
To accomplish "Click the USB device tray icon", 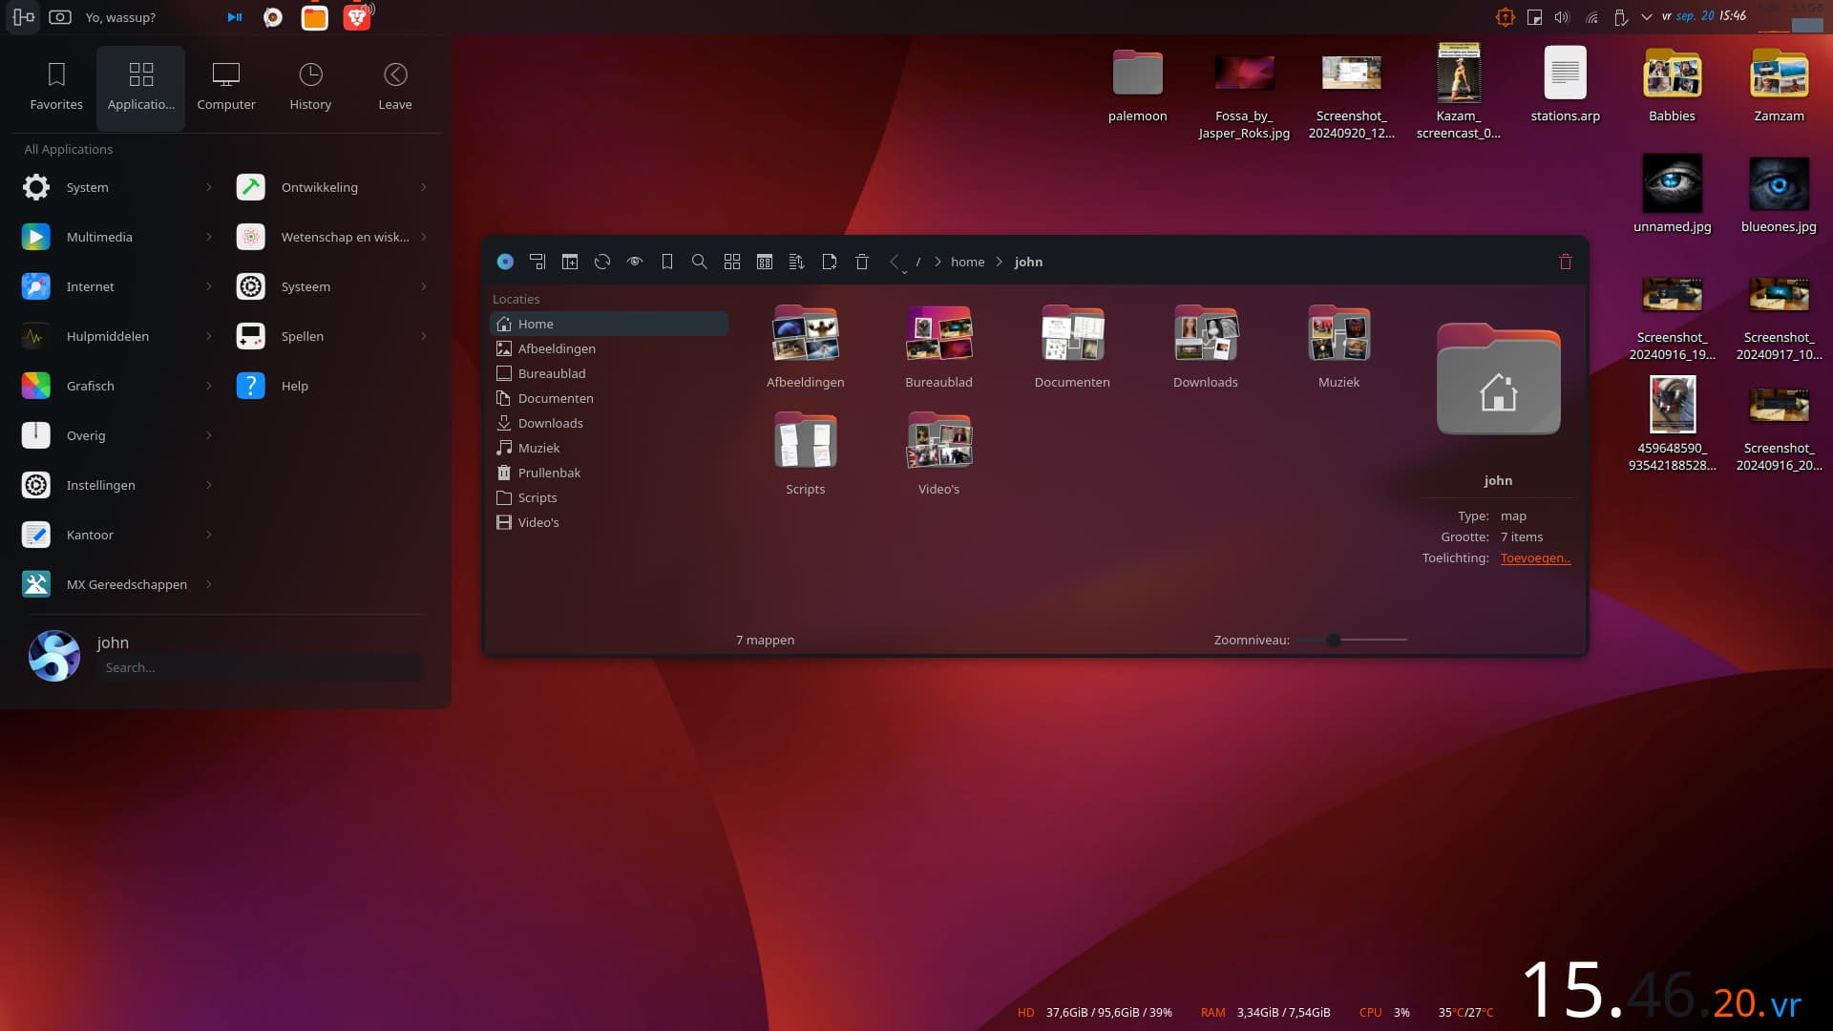I will tap(1620, 17).
